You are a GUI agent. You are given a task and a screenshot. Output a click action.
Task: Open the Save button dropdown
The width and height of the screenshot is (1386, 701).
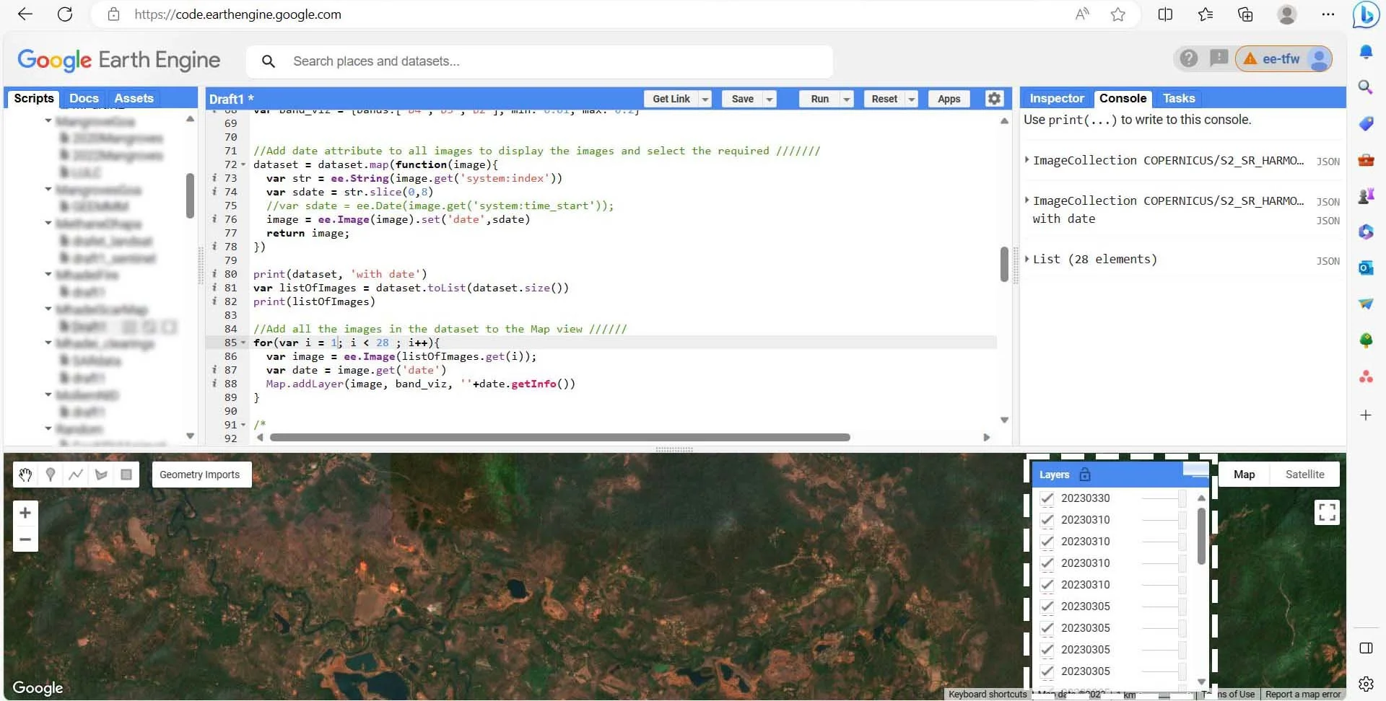pos(770,98)
